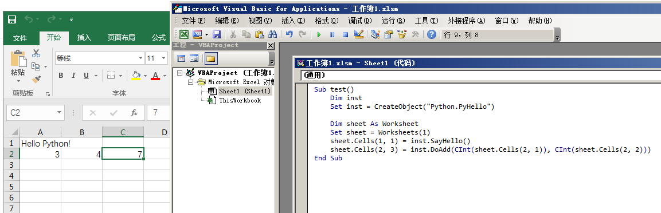Open the 文件 menu in the VBA editor
Image resolution: width=661 pixels, height=213 pixels.
click(193, 21)
